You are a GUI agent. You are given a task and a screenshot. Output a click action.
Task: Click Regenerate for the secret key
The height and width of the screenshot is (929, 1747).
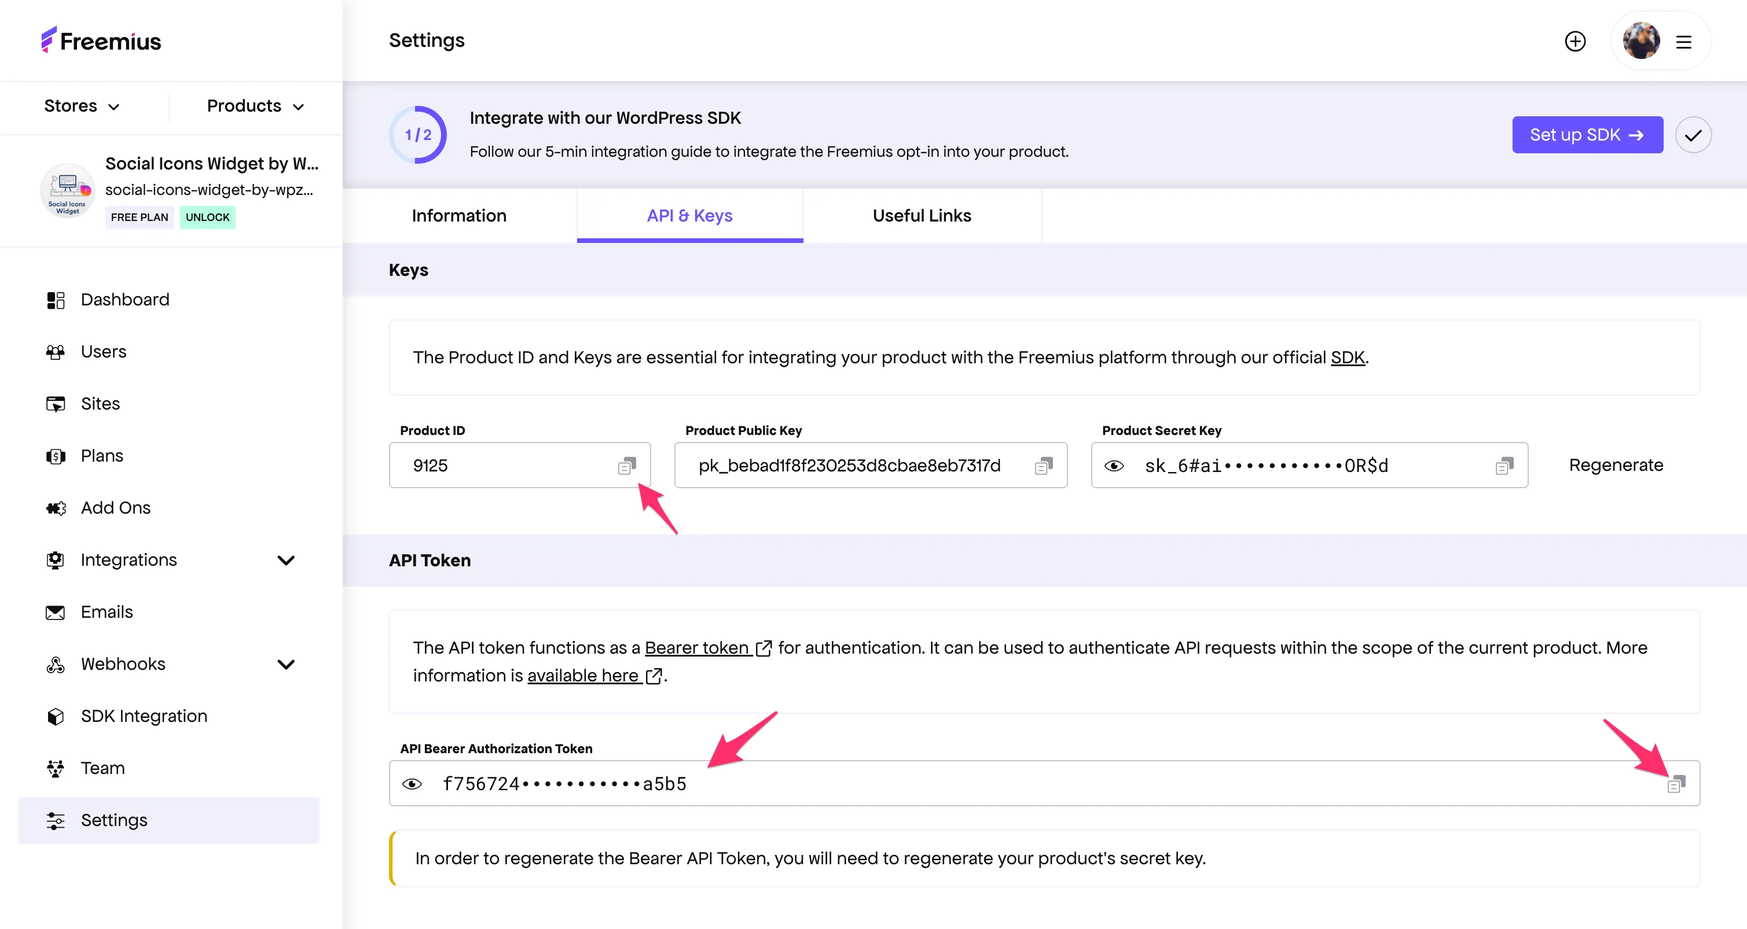click(x=1616, y=465)
